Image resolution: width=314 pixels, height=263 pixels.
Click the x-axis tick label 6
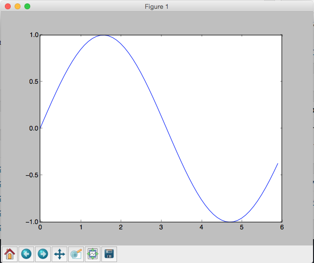click(x=282, y=227)
